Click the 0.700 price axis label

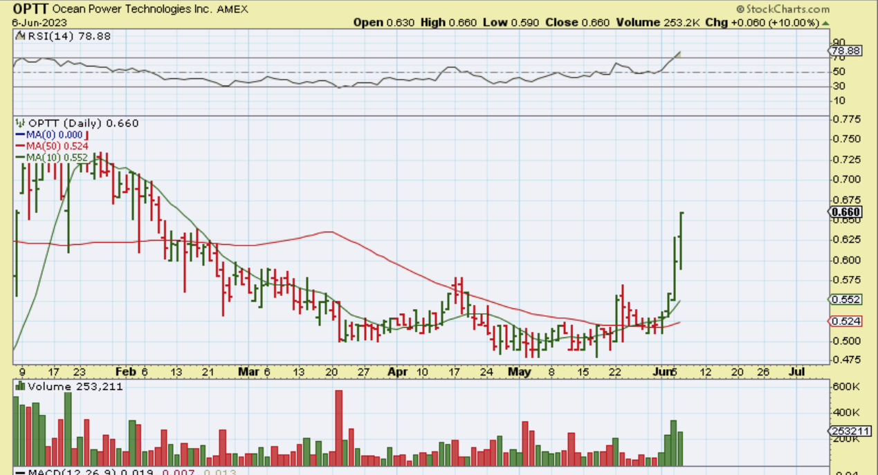pos(848,179)
